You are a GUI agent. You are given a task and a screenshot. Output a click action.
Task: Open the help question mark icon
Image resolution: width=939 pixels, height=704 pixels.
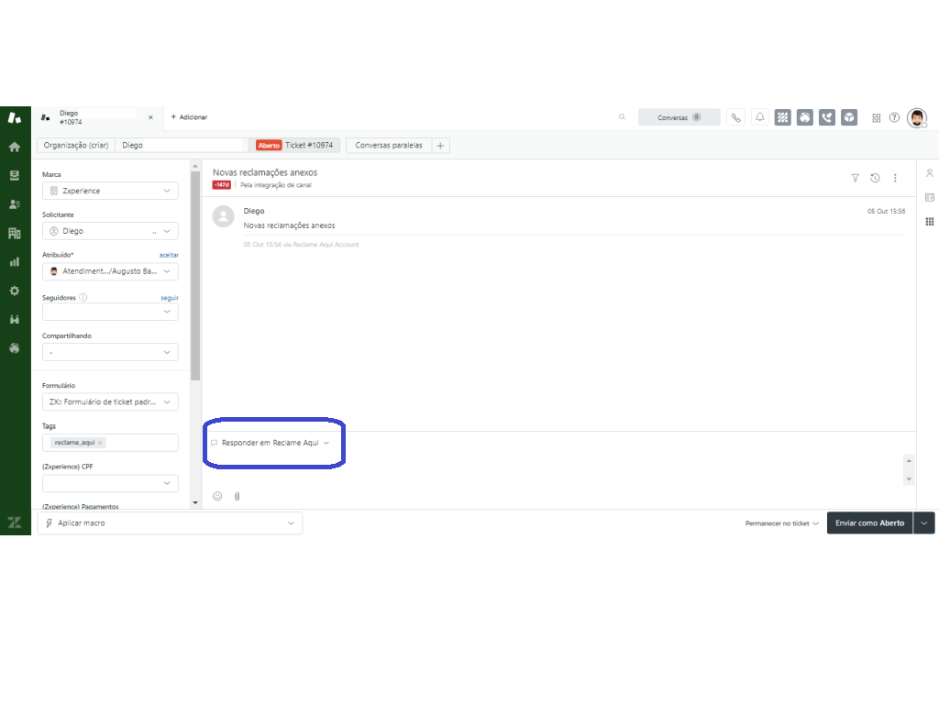[894, 117]
